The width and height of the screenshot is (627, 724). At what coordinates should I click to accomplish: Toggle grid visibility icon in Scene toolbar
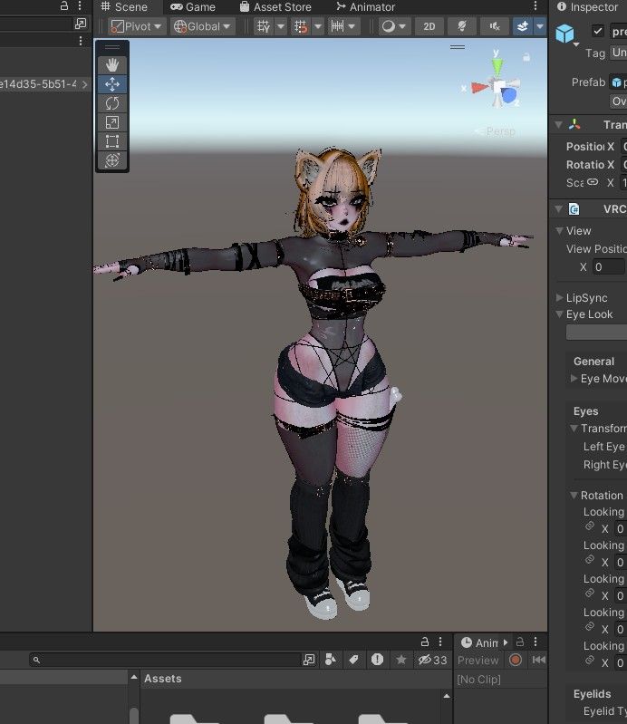click(x=264, y=26)
